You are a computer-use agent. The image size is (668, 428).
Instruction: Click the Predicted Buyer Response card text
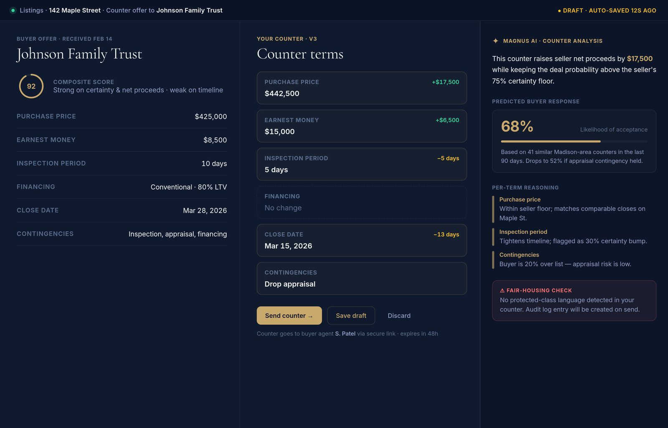[572, 157]
